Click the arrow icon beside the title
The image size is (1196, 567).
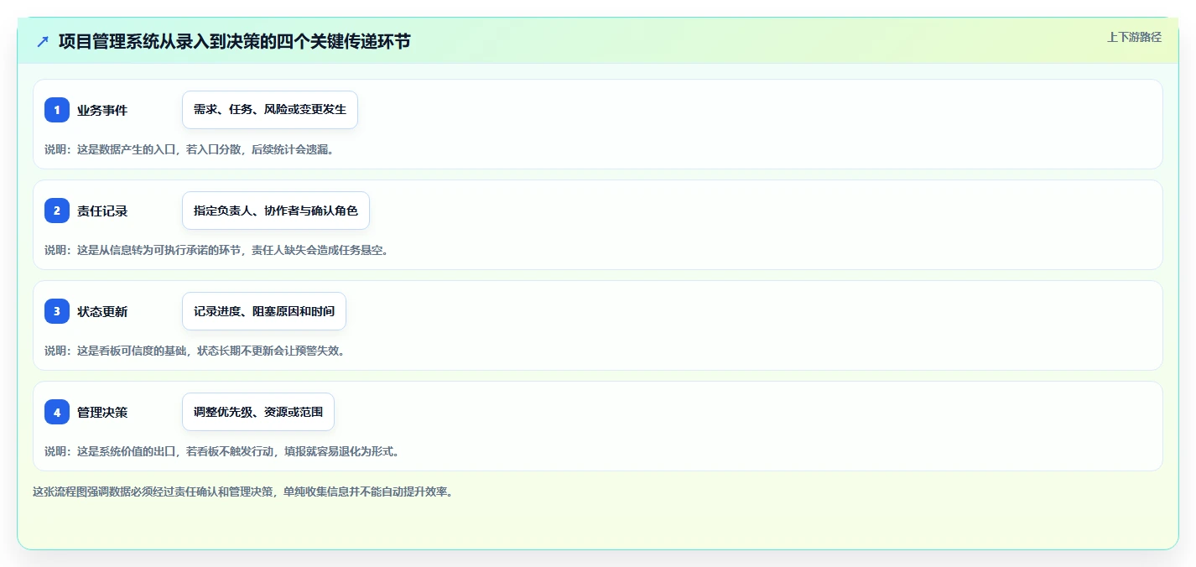coord(43,41)
